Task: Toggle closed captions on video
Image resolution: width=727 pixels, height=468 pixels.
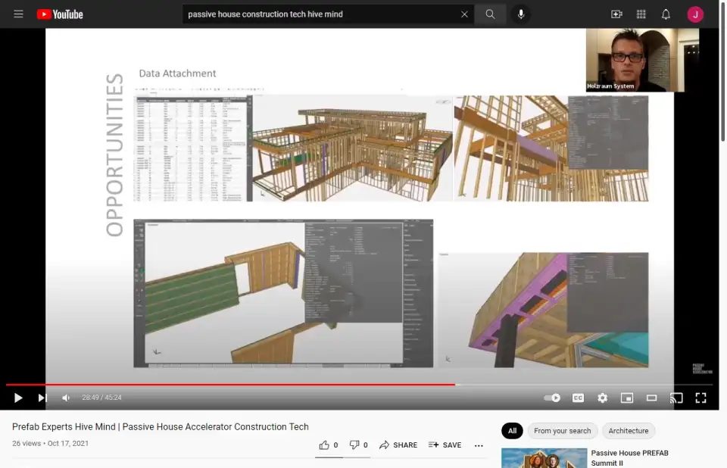Action: click(578, 398)
